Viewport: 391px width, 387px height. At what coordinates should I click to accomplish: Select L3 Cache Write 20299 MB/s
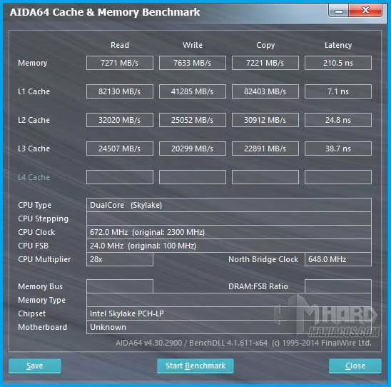193,149
